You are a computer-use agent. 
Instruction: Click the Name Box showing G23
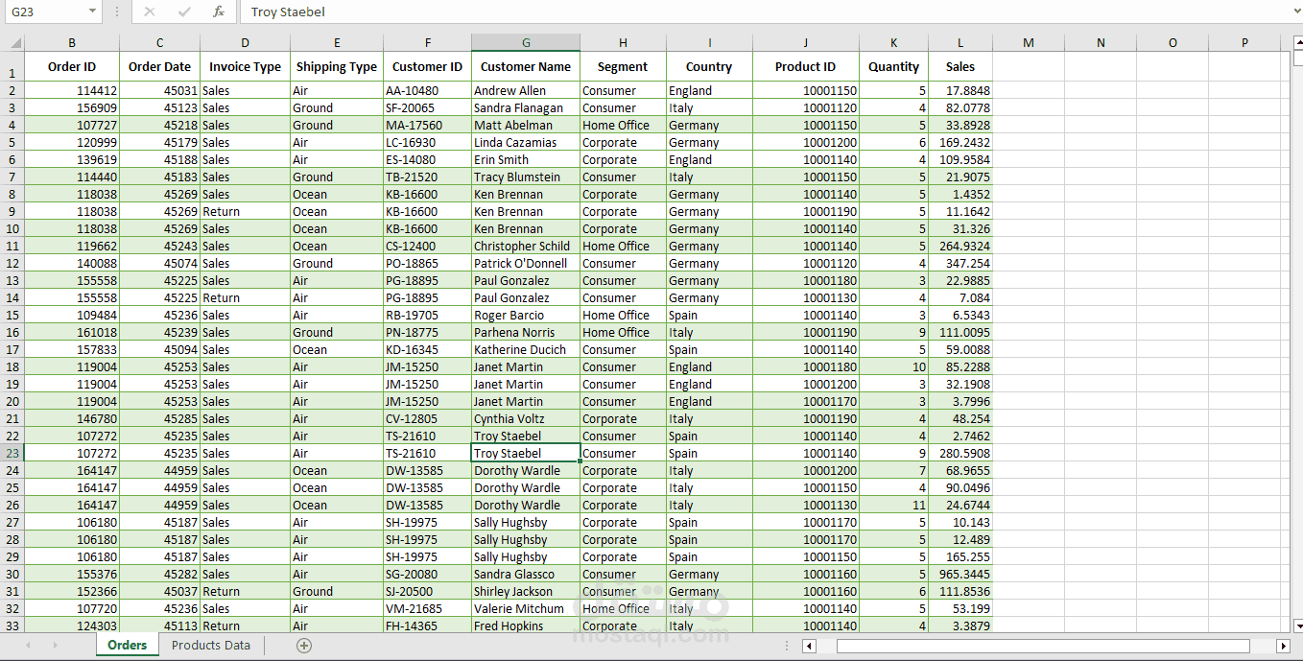point(45,12)
